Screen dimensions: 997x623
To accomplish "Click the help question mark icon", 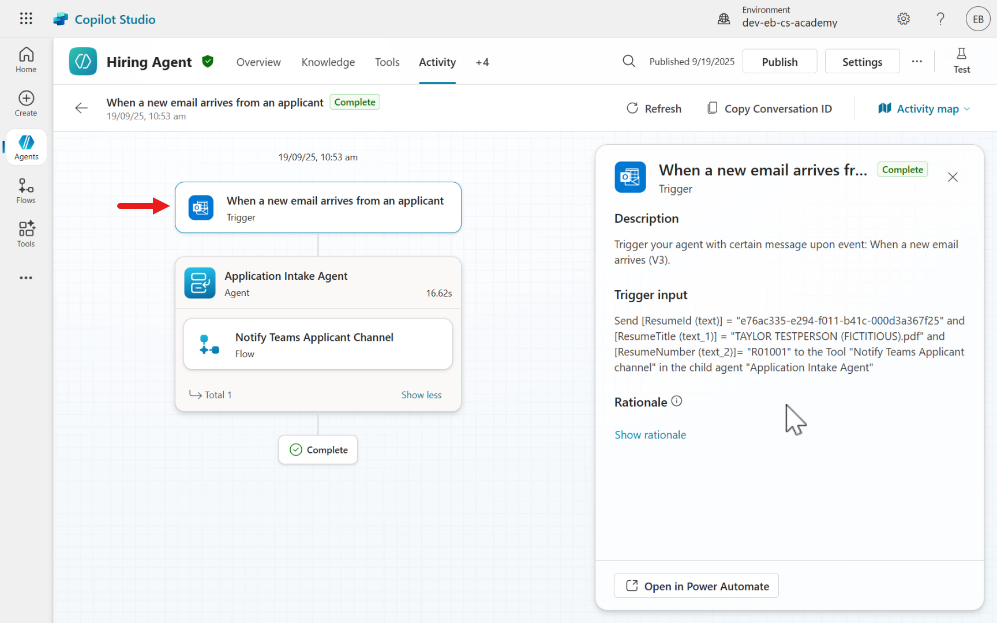I will coord(940,19).
